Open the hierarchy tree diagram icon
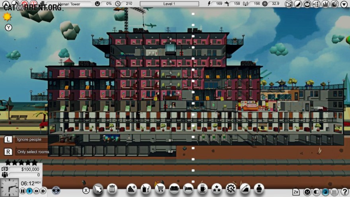350x197 pixels. coord(316,4)
